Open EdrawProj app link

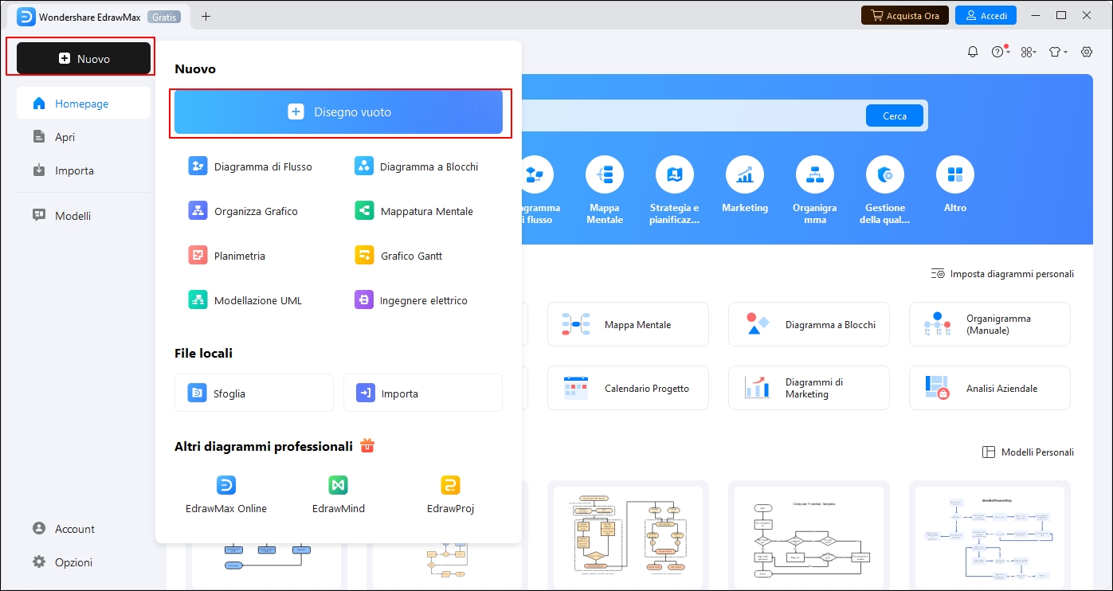tap(451, 495)
